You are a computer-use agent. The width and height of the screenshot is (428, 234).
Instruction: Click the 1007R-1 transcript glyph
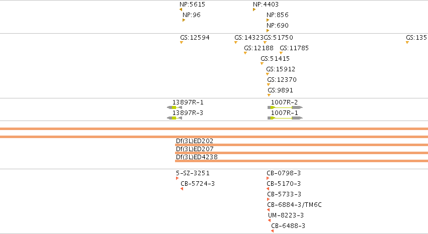pos(285,118)
